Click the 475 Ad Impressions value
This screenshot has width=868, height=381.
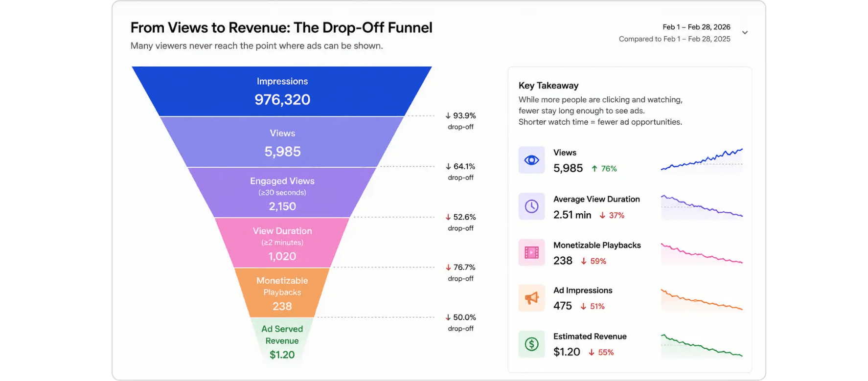pos(562,306)
